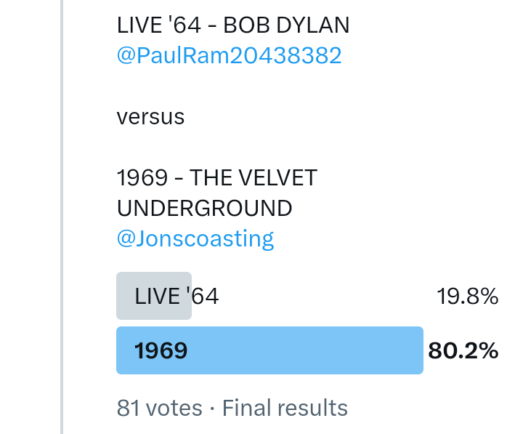Click the 19.8% poll percentage
Image resolution: width=523 pixels, height=434 pixels.
pos(467,297)
